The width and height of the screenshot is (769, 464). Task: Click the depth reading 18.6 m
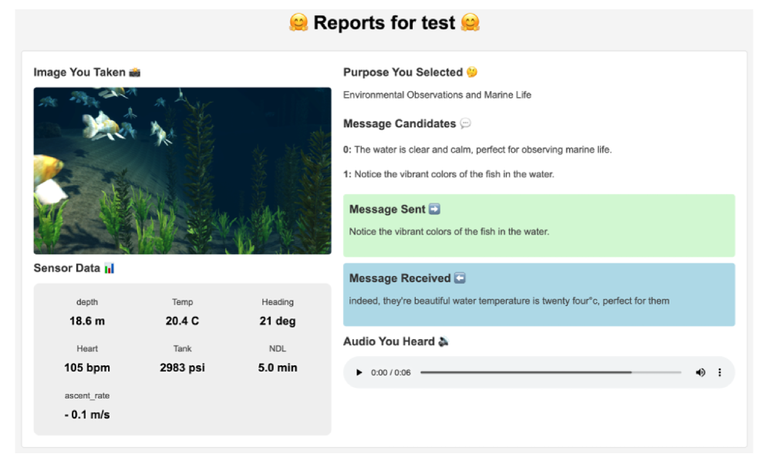click(87, 321)
